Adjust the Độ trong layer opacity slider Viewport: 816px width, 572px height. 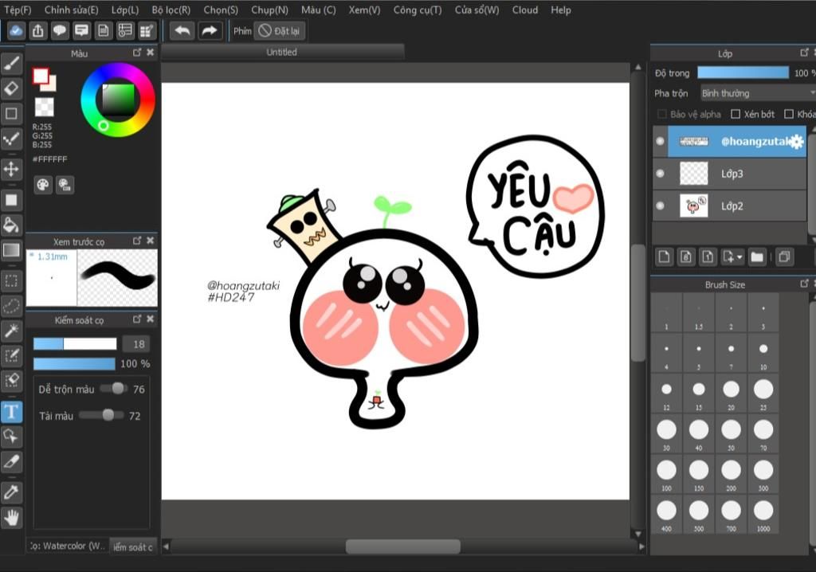point(743,72)
